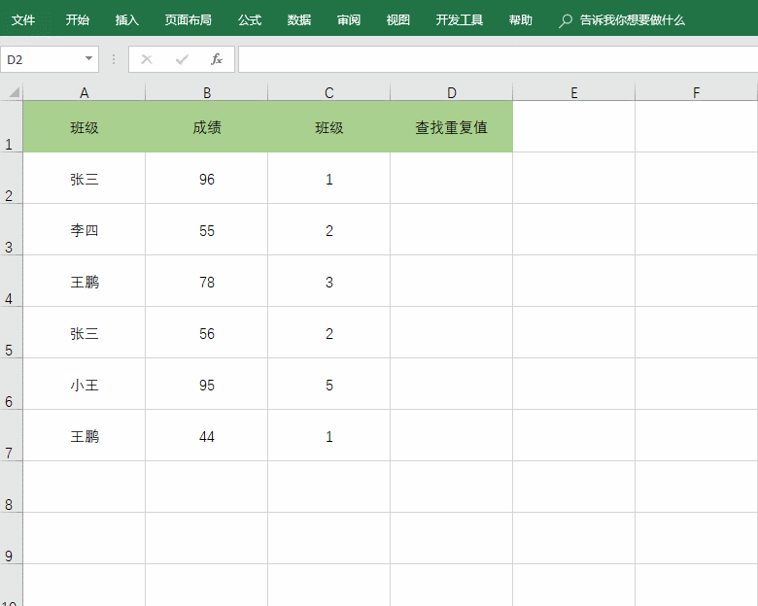
Task: Select row 2 header
Action: click(x=11, y=178)
